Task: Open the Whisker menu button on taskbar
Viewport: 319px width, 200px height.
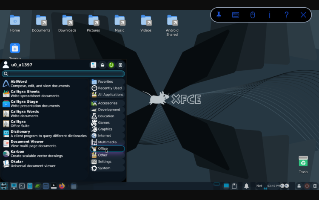Action: click(x=4, y=186)
